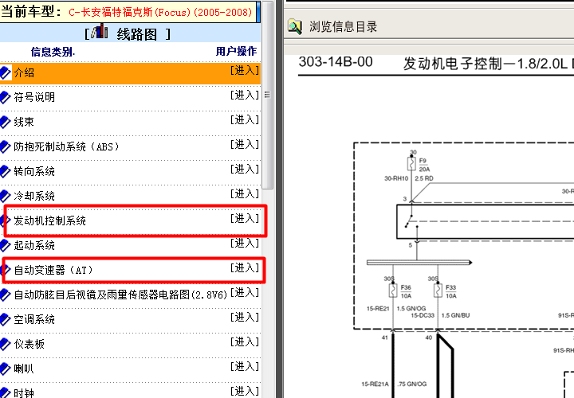Click the icon beside 喇叭
The height and width of the screenshot is (398, 574).
point(5,369)
